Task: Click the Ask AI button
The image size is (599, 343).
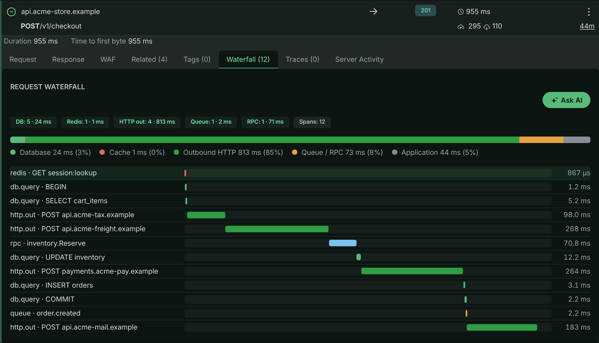Action: [x=566, y=100]
